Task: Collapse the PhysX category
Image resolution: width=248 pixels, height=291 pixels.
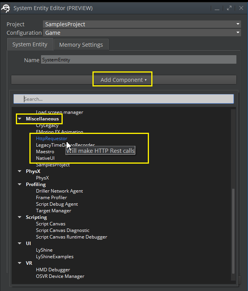Action: 19,171
